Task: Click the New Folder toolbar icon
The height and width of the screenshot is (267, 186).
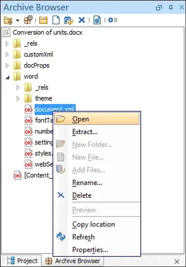Action: (43, 20)
